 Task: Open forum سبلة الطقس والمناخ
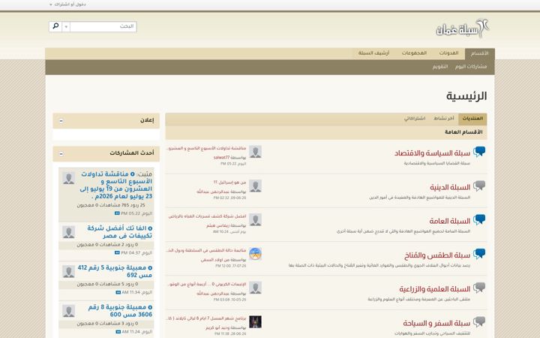tap(437, 255)
